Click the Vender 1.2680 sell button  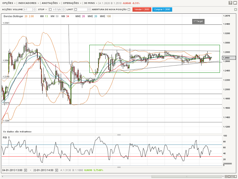pos(142,9)
